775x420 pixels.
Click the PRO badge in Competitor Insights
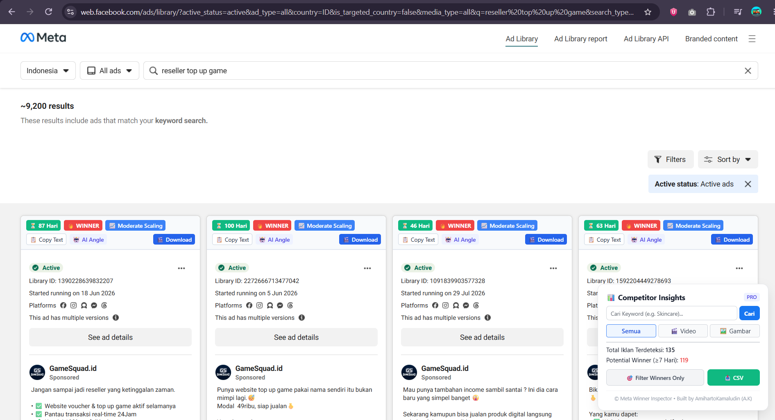point(751,297)
